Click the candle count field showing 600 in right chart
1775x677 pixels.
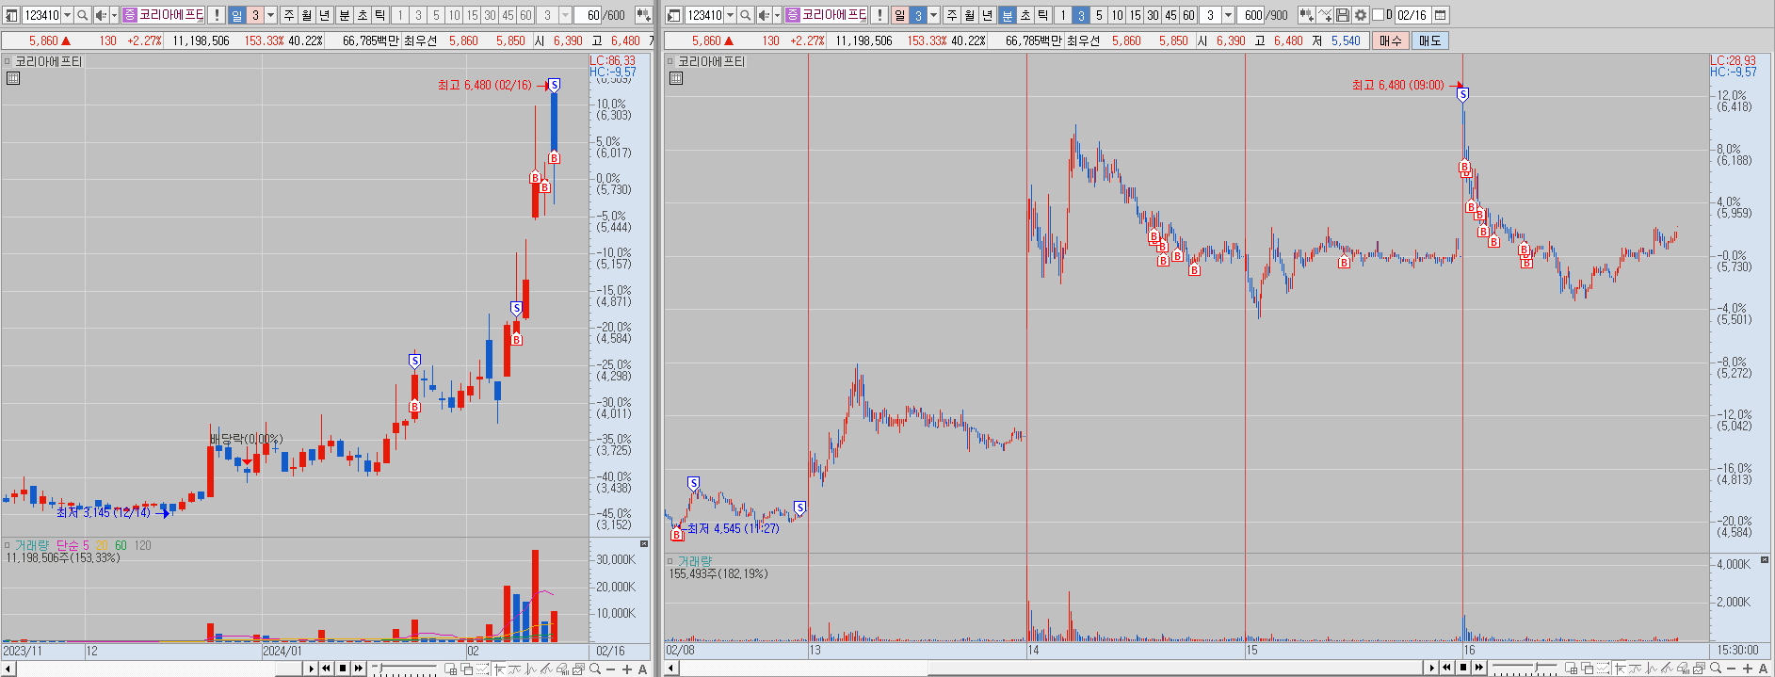1251,15
